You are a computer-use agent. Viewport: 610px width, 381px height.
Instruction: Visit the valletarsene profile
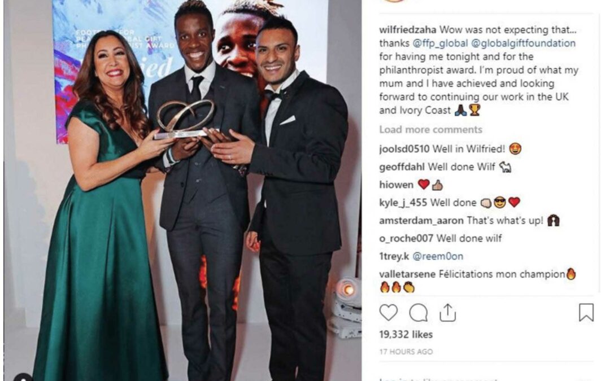tap(407, 274)
